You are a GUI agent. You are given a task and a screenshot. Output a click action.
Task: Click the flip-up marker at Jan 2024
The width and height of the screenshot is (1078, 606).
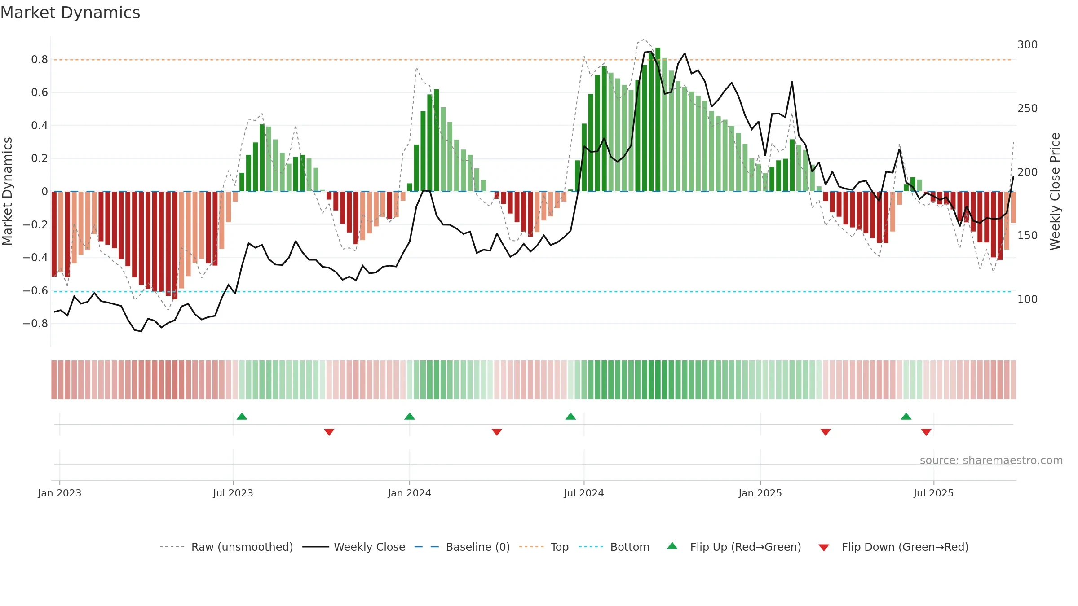click(410, 416)
